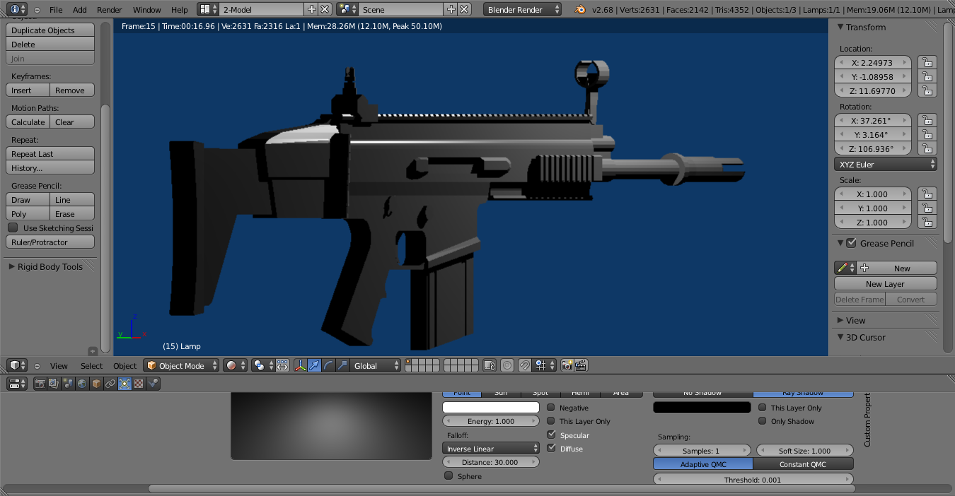Image resolution: width=955 pixels, height=496 pixels.
Task: Open the Render properties tab camera icon
Action: point(40,384)
